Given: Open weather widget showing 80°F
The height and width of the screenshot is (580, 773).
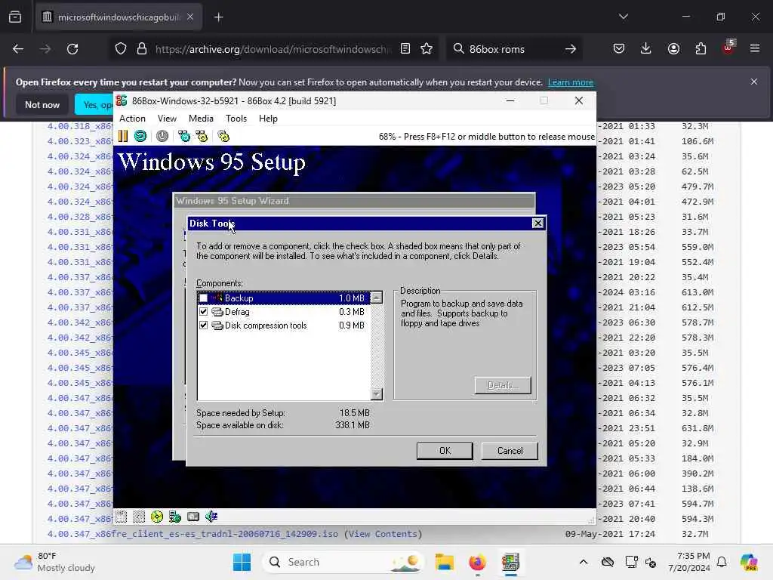Looking at the screenshot, I should coord(54,562).
